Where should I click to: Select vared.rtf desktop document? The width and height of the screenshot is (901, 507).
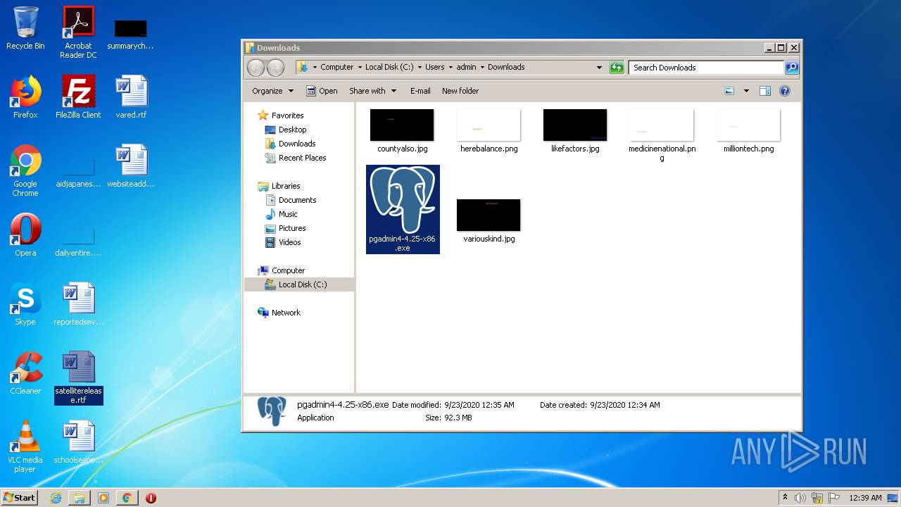coord(131,97)
